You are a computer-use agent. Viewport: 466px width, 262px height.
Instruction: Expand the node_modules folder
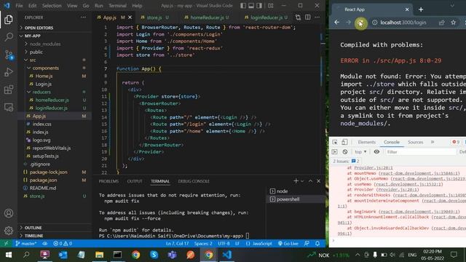45,44
